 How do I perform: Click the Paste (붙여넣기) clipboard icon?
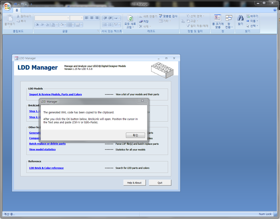pyautogui.click(x=10, y=18)
